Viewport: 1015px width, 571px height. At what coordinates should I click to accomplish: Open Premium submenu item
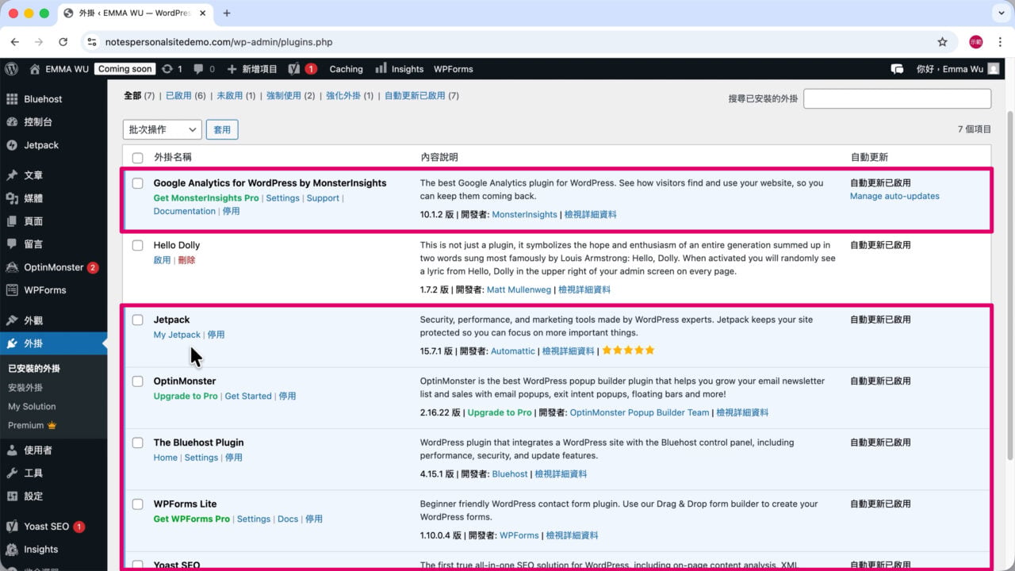pos(33,426)
